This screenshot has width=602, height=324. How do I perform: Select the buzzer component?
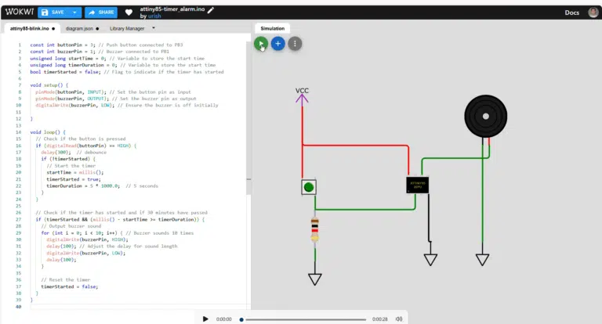[486, 117]
